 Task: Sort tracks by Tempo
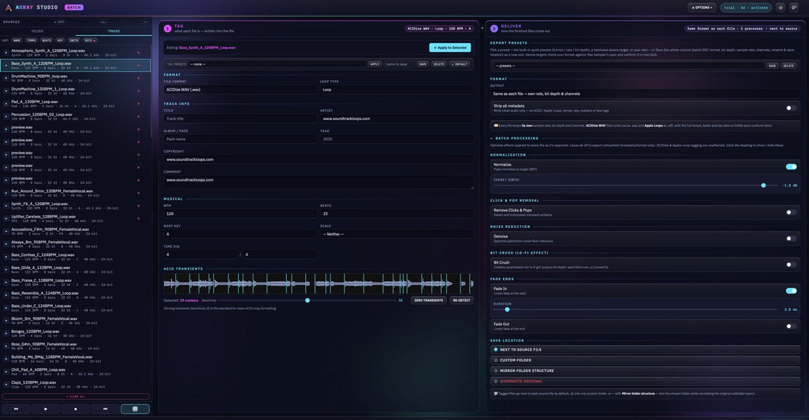coord(31,40)
